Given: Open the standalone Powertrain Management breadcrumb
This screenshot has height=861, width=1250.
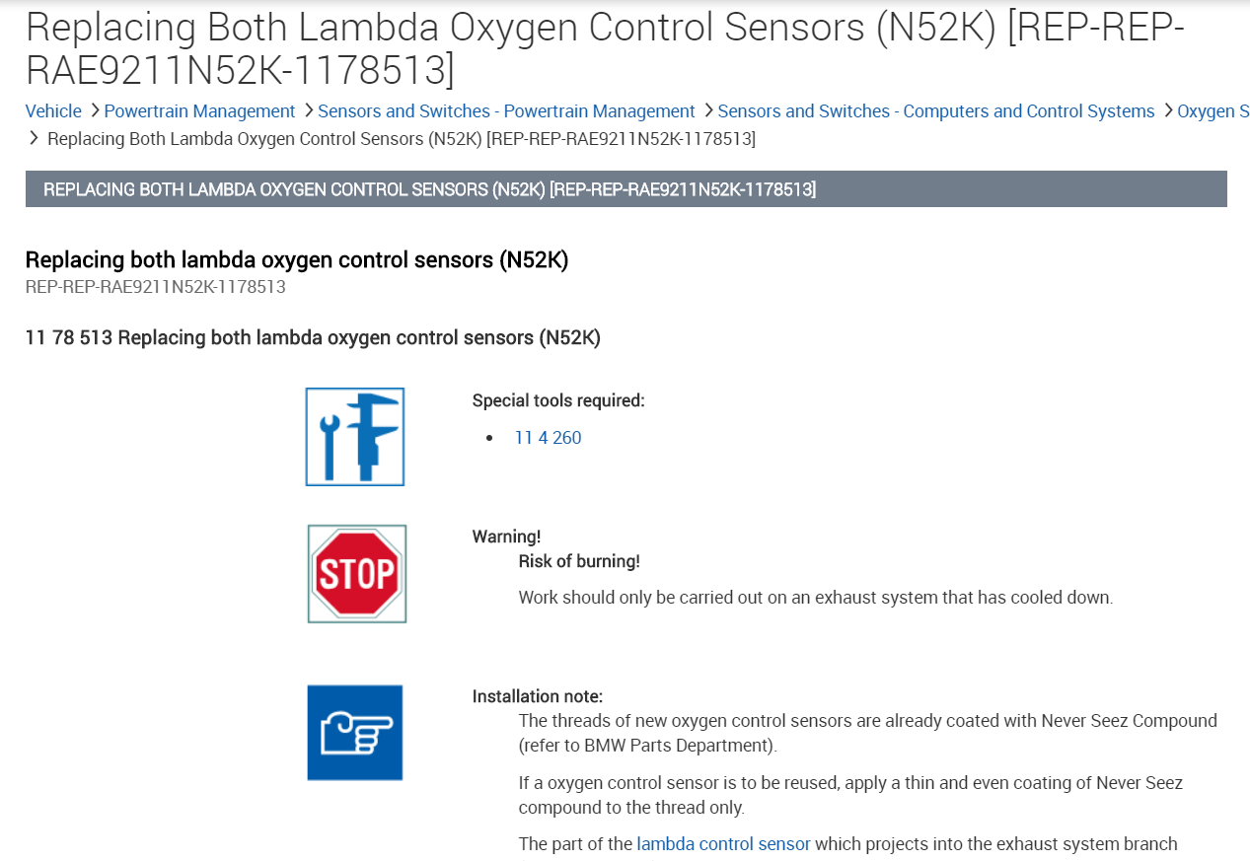Looking at the screenshot, I should [x=199, y=111].
